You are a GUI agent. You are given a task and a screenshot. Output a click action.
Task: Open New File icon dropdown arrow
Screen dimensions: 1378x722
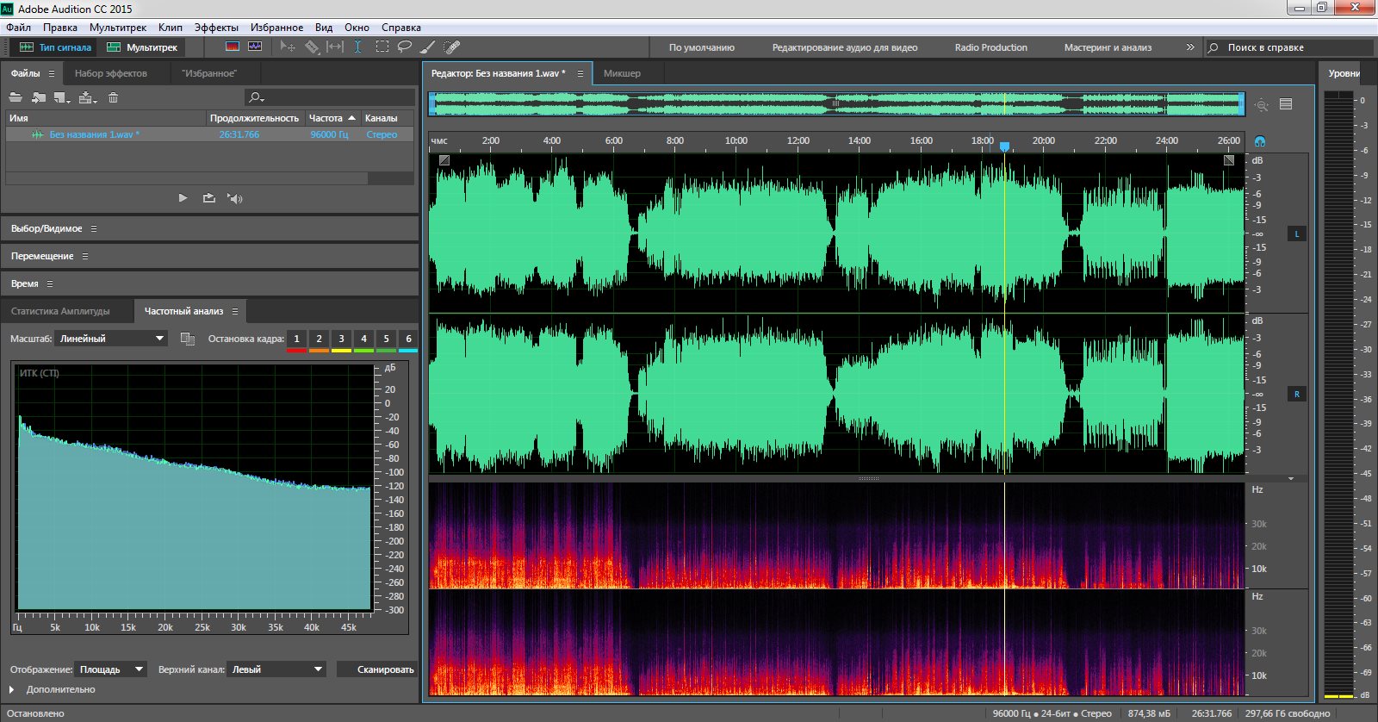(x=69, y=101)
